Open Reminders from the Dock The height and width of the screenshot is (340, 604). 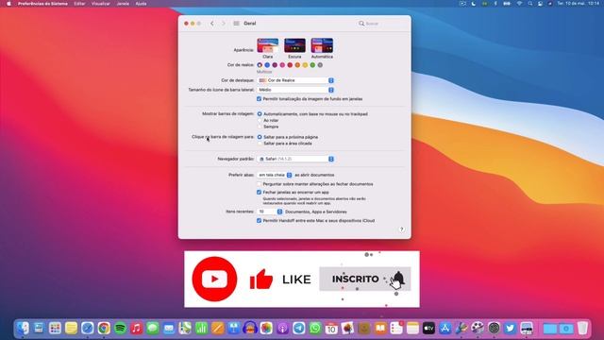[x=396, y=328]
